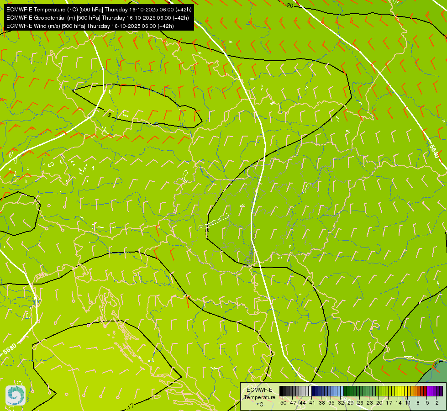The height and width of the screenshot is (411, 447).
Task: Click the -44 legend tick label
Action: coord(302,403)
